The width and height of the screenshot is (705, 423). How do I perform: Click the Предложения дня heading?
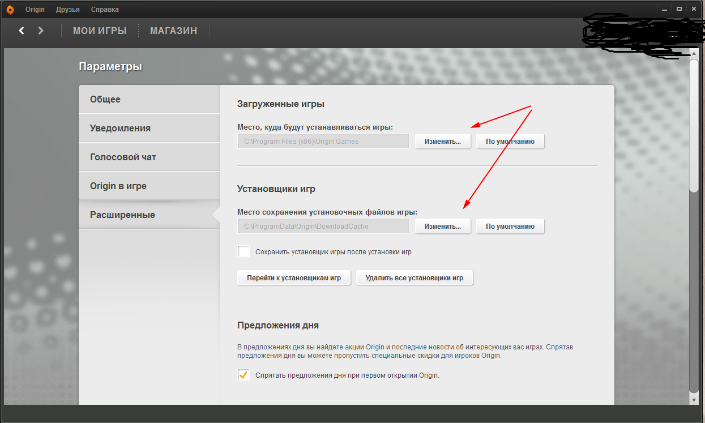(x=278, y=326)
